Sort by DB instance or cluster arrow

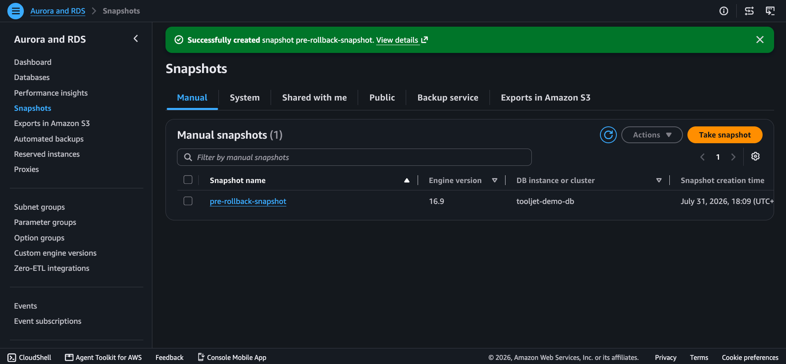[x=659, y=180]
